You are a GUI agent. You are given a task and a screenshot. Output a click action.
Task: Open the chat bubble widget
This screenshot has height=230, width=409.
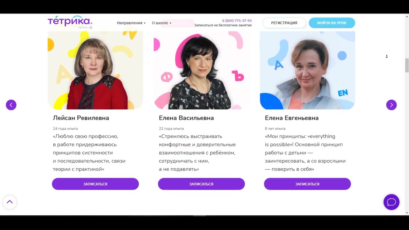click(391, 202)
